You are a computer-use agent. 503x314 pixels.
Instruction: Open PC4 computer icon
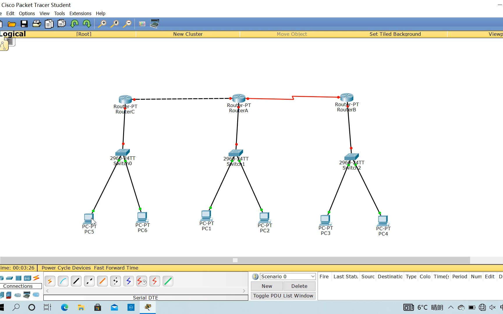[383, 221]
